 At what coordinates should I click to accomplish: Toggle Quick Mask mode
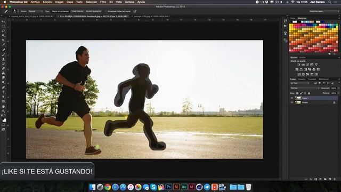[3, 125]
